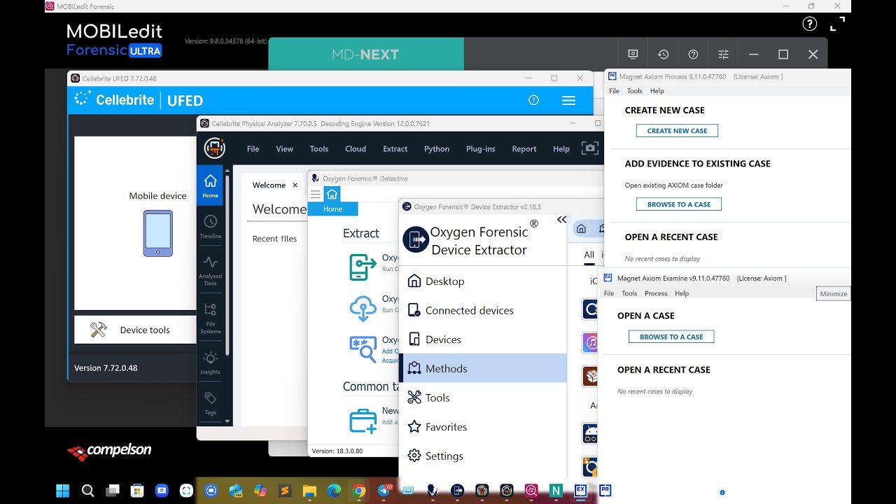Open Windows taskbar Search

pyautogui.click(x=87, y=491)
